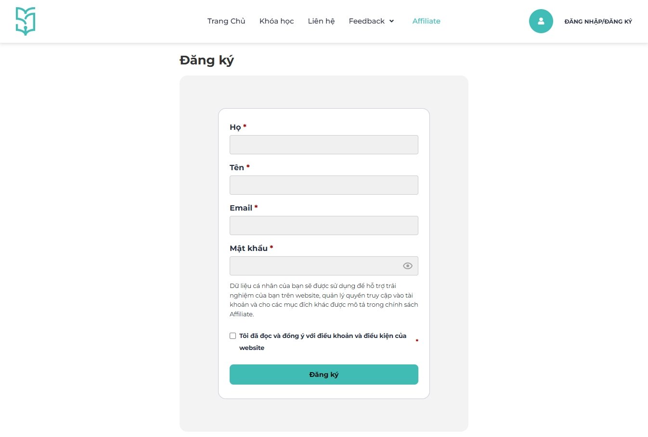Viewport: 648px width, 437px height.
Task: Click inside the Họ input field
Action: tap(324, 144)
